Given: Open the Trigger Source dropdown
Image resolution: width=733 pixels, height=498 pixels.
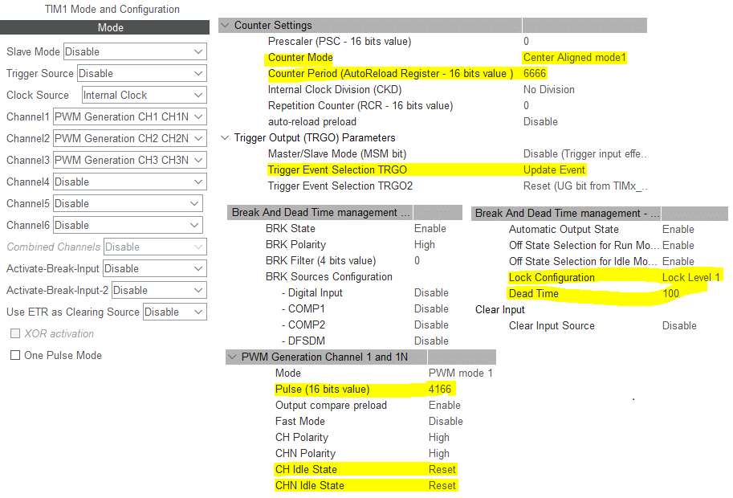Looking at the screenshot, I should click(x=142, y=73).
